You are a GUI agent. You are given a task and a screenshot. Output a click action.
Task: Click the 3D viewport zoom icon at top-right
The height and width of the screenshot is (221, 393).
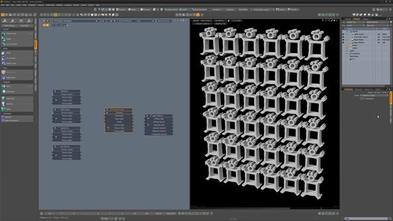(329, 20)
